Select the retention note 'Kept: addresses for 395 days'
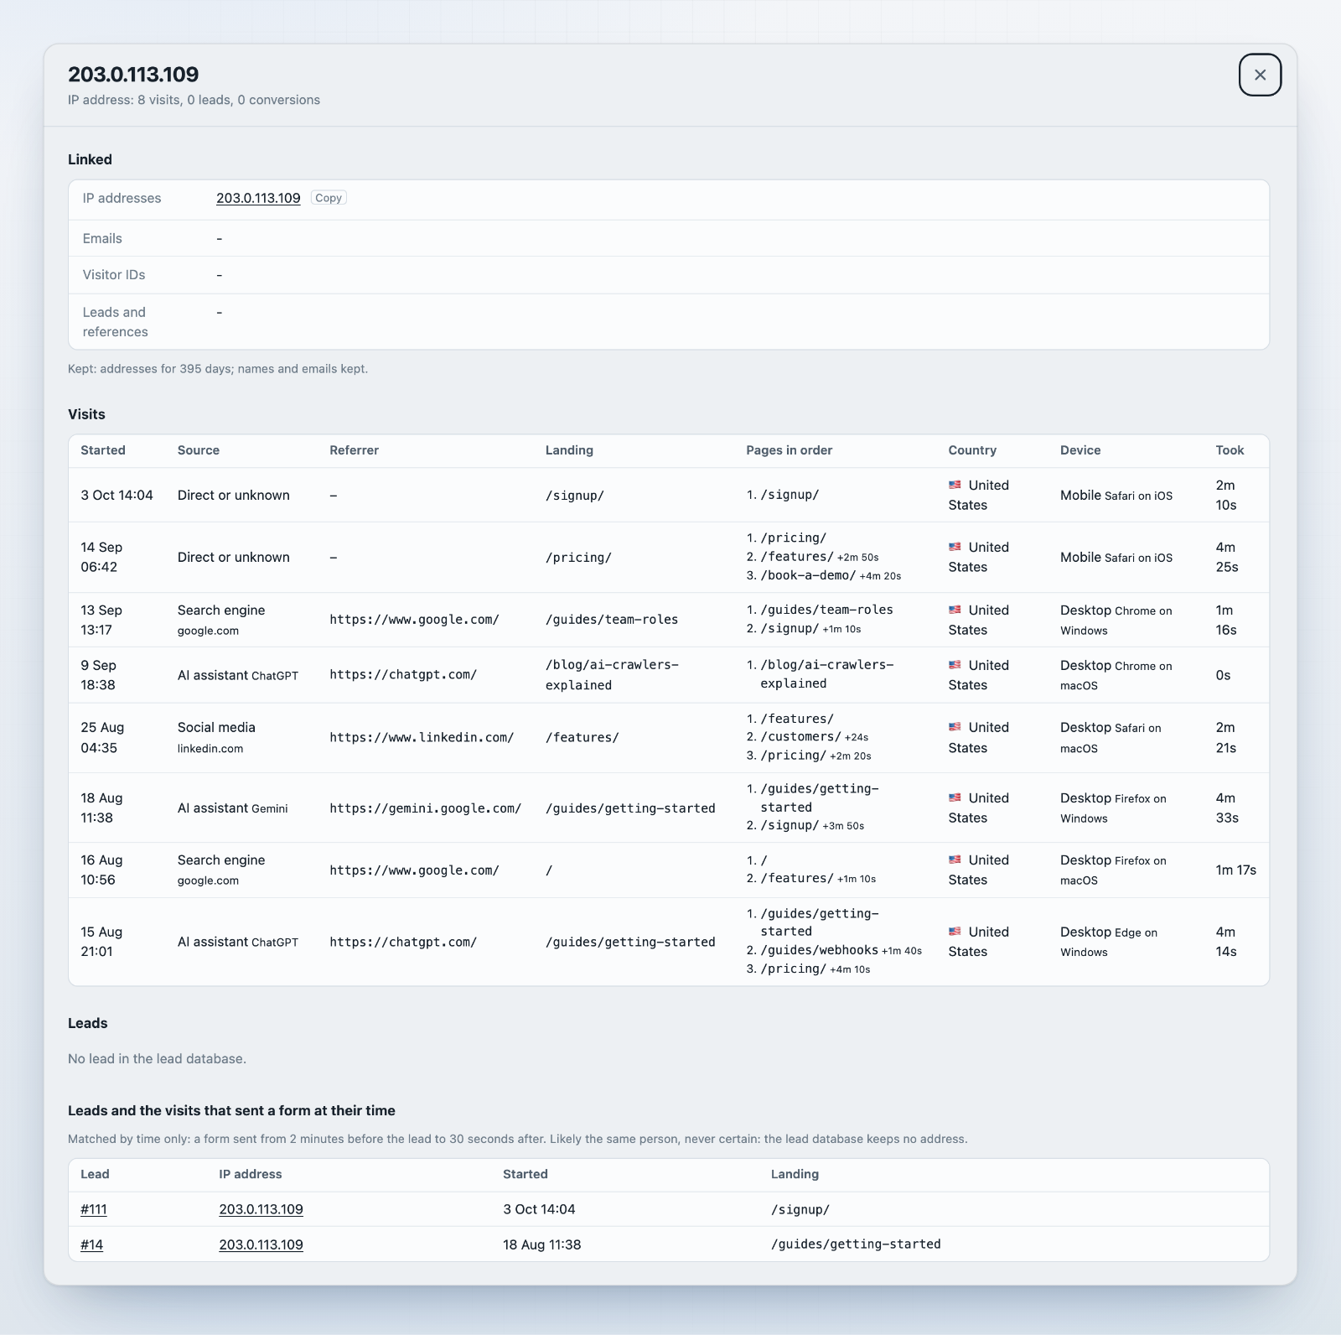This screenshot has height=1335, width=1341. pyautogui.click(x=149, y=368)
